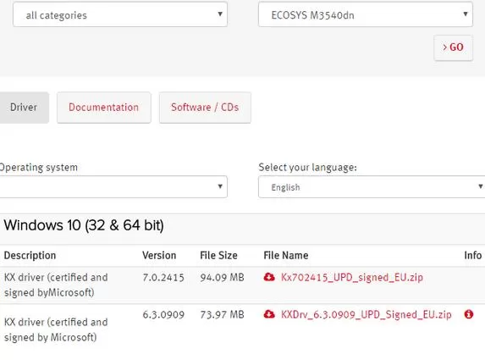The width and height of the screenshot is (485, 360).
Task: Open the red info icon for 6.3.0909 driver
Action: (x=469, y=314)
